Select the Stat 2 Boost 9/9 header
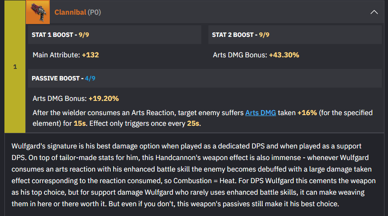This screenshot has height=216, width=388. coord(295,35)
